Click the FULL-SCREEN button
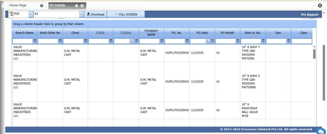327x134 pixels. (x=125, y=14)
